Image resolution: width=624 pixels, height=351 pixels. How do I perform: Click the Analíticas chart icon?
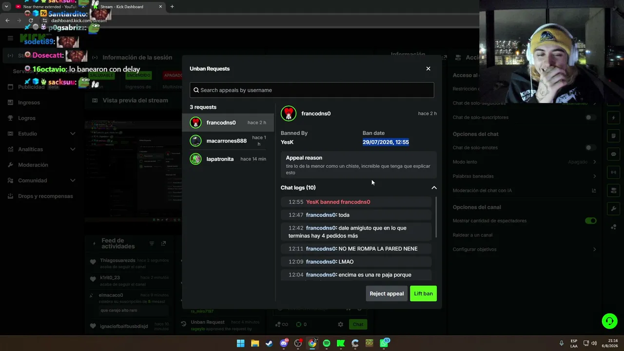click(10, 149)
